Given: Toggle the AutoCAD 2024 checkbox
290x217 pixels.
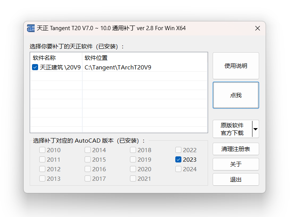Looking at the screenshot, I should click(x=178, y=169).
